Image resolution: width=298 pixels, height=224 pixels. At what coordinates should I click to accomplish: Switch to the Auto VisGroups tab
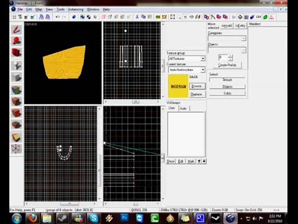183,108
